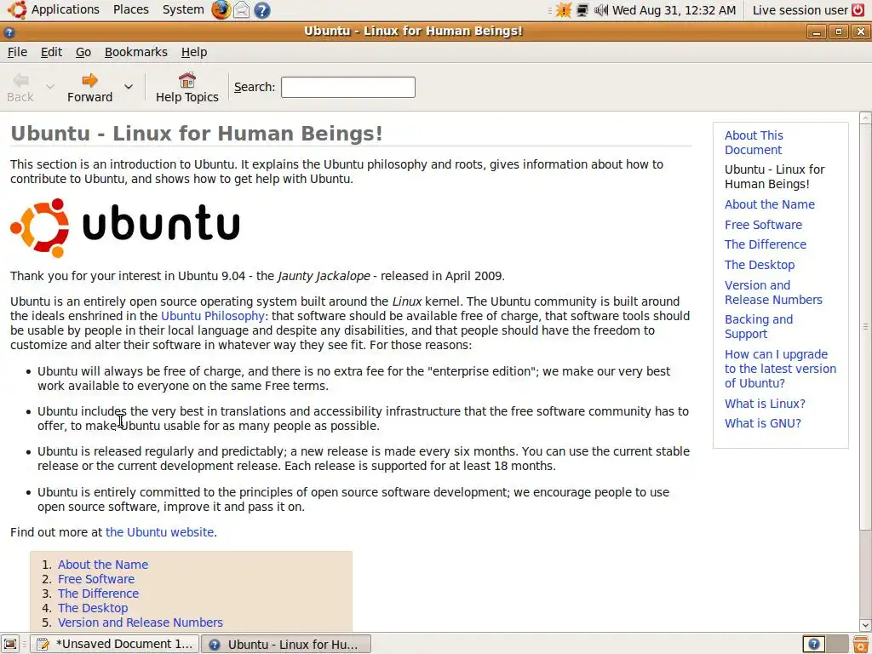This screenshot has height=654, width=872.
Task: Click numbered list item The Difference
Action: [99, 594]
